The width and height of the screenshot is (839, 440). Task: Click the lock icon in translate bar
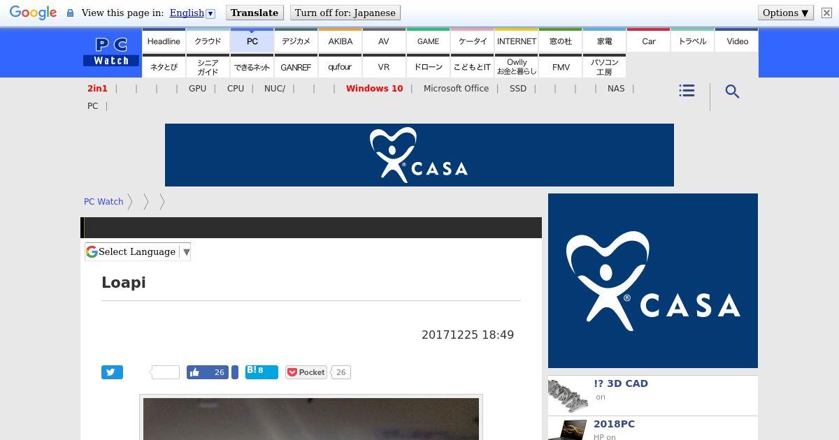tap(70, 13)
